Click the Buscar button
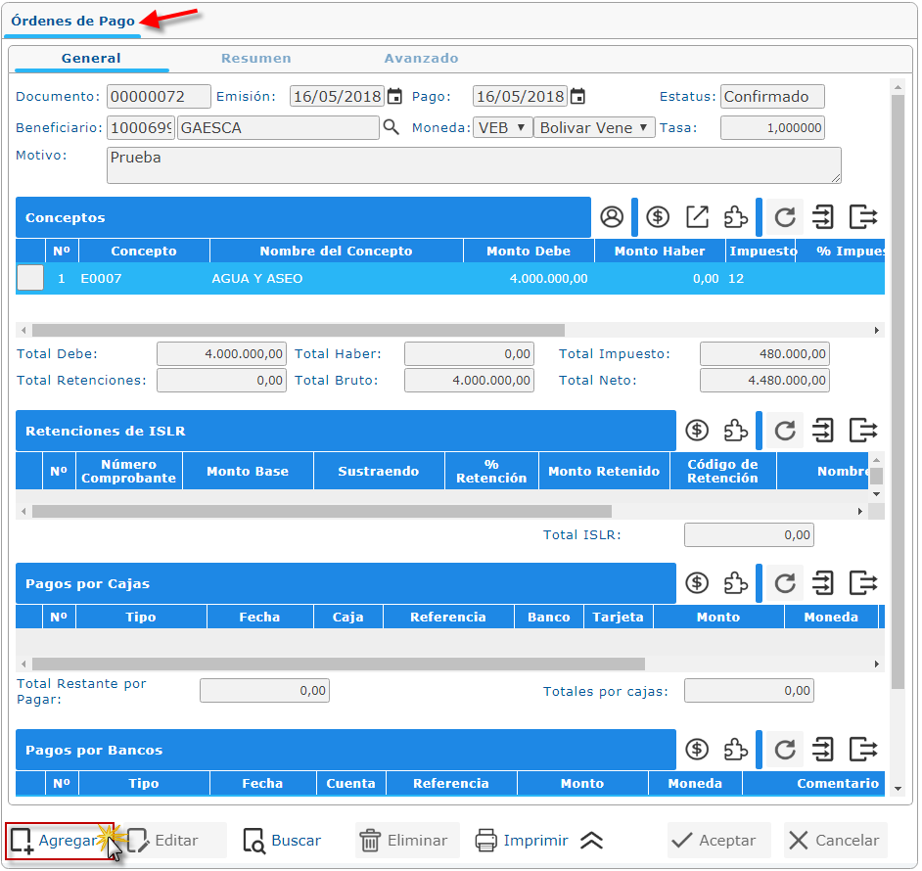The height and width of the screenshot is (871, 922). click(x=283, y=841)
